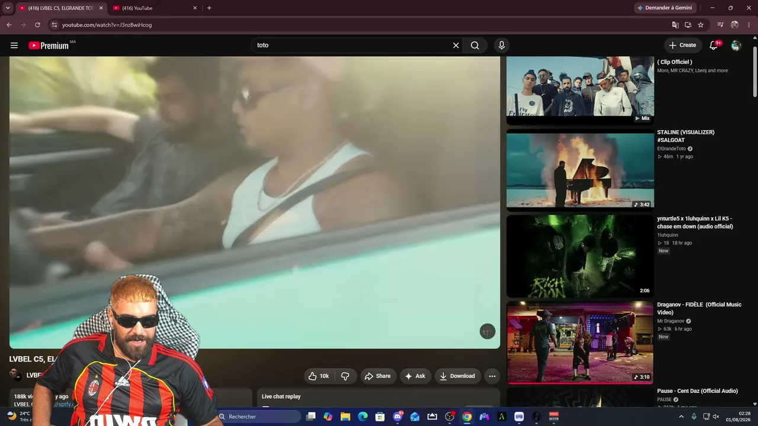Open the Chrome profile avatar
The height and width of the screenshot is (426, 758).
pos(735,25)
